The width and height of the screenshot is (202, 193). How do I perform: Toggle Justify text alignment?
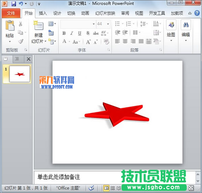pos(141,41)
